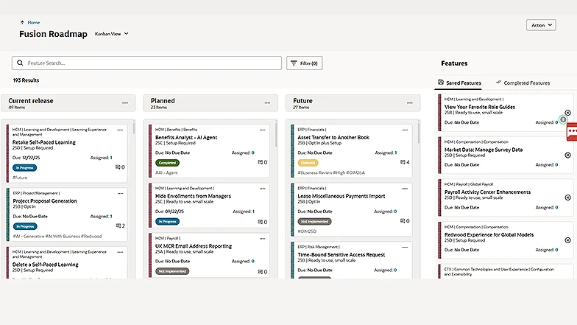Open the Action dropdown menu
This screenshot has width=577, height=325.
point(541,25)
